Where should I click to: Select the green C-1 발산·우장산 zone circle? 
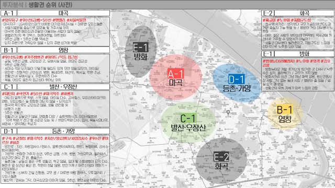188,122
